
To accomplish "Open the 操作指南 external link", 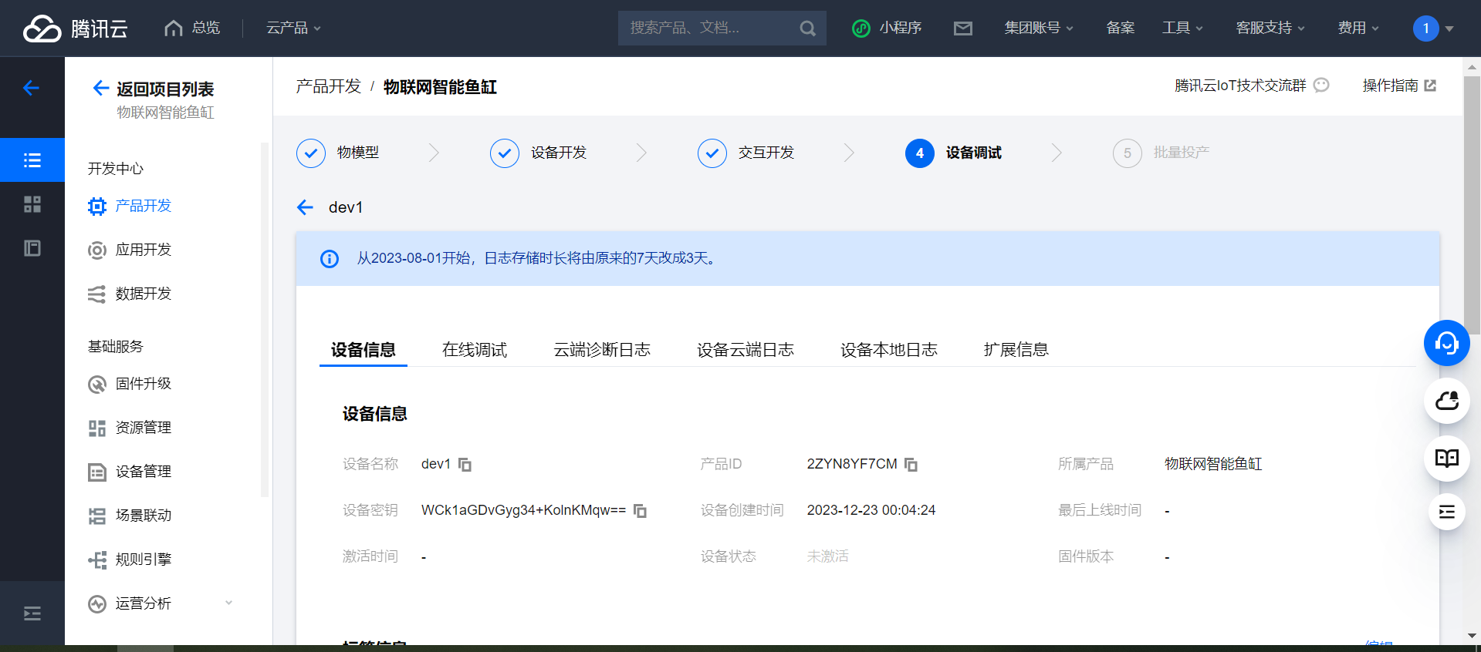I will [x=1398, y=86].
